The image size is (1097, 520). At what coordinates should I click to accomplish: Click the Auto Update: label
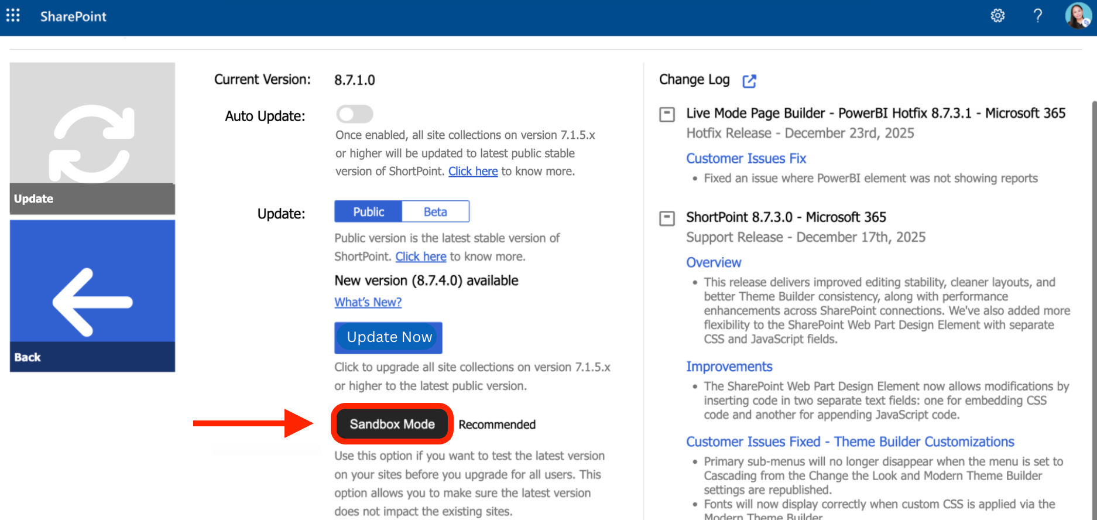pos(265,116)
